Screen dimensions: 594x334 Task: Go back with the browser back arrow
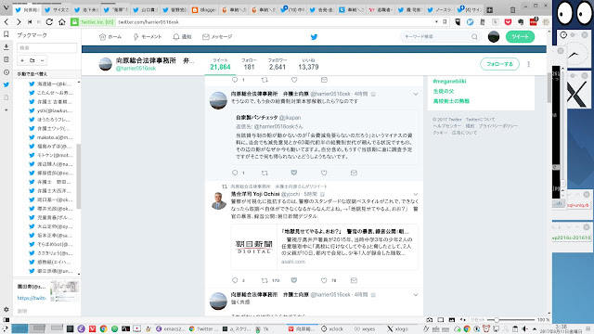(x=6, y=22)
